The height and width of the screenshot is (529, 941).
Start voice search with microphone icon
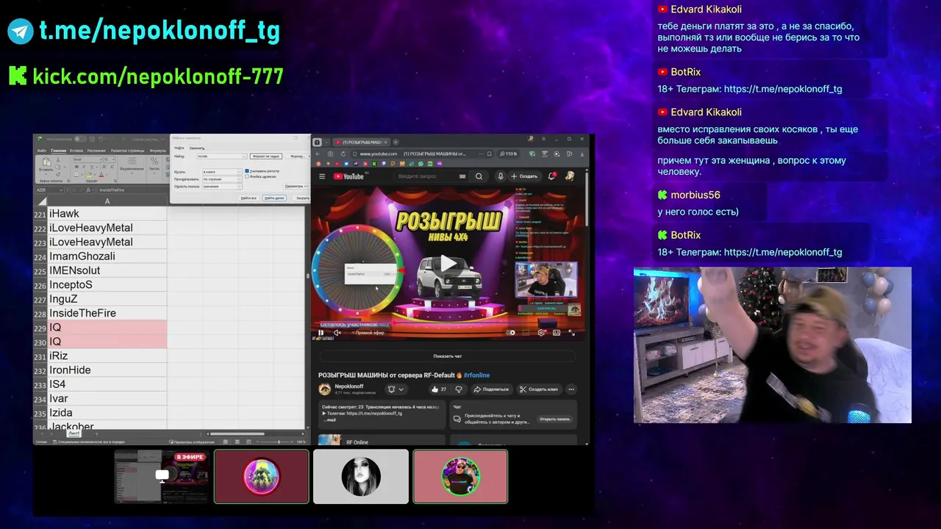pos(501,176)
